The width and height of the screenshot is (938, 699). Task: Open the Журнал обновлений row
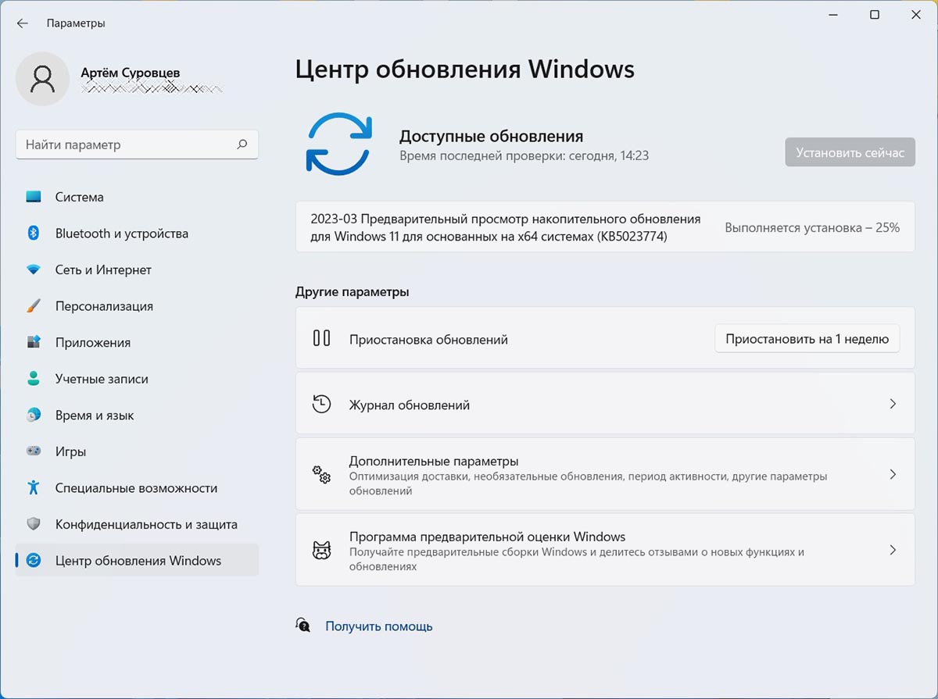point(605,404)
